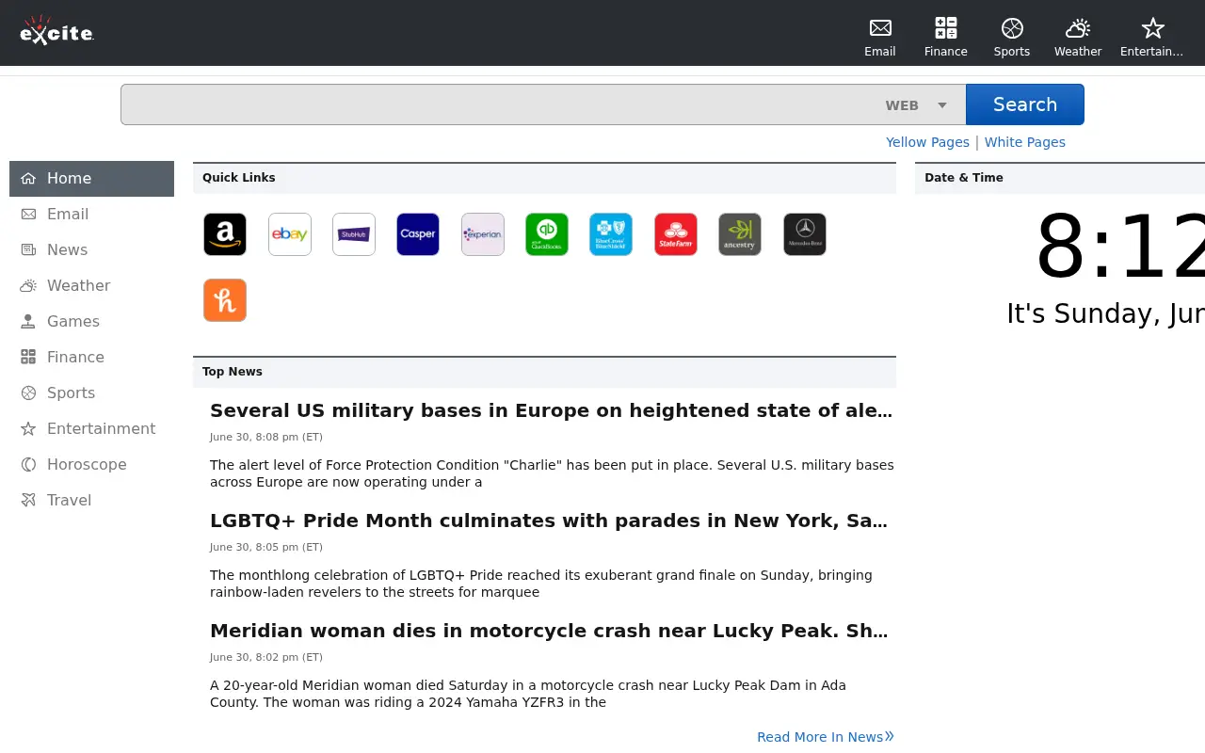Screen dimensions: 1205x753
Task: Click the Lucky Peak Dam summary text
Action: click(x=528, y=694)
